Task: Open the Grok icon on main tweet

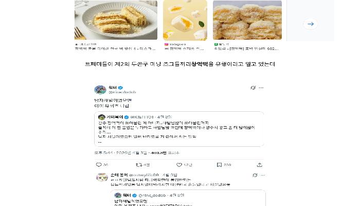Action: click(251, 89)
